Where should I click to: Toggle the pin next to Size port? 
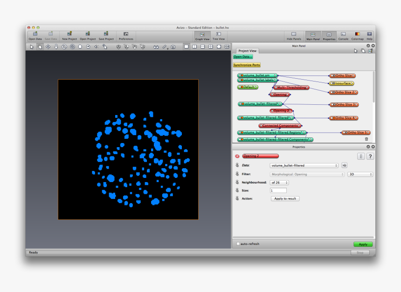pyautogui.click(x=237, y=190)
